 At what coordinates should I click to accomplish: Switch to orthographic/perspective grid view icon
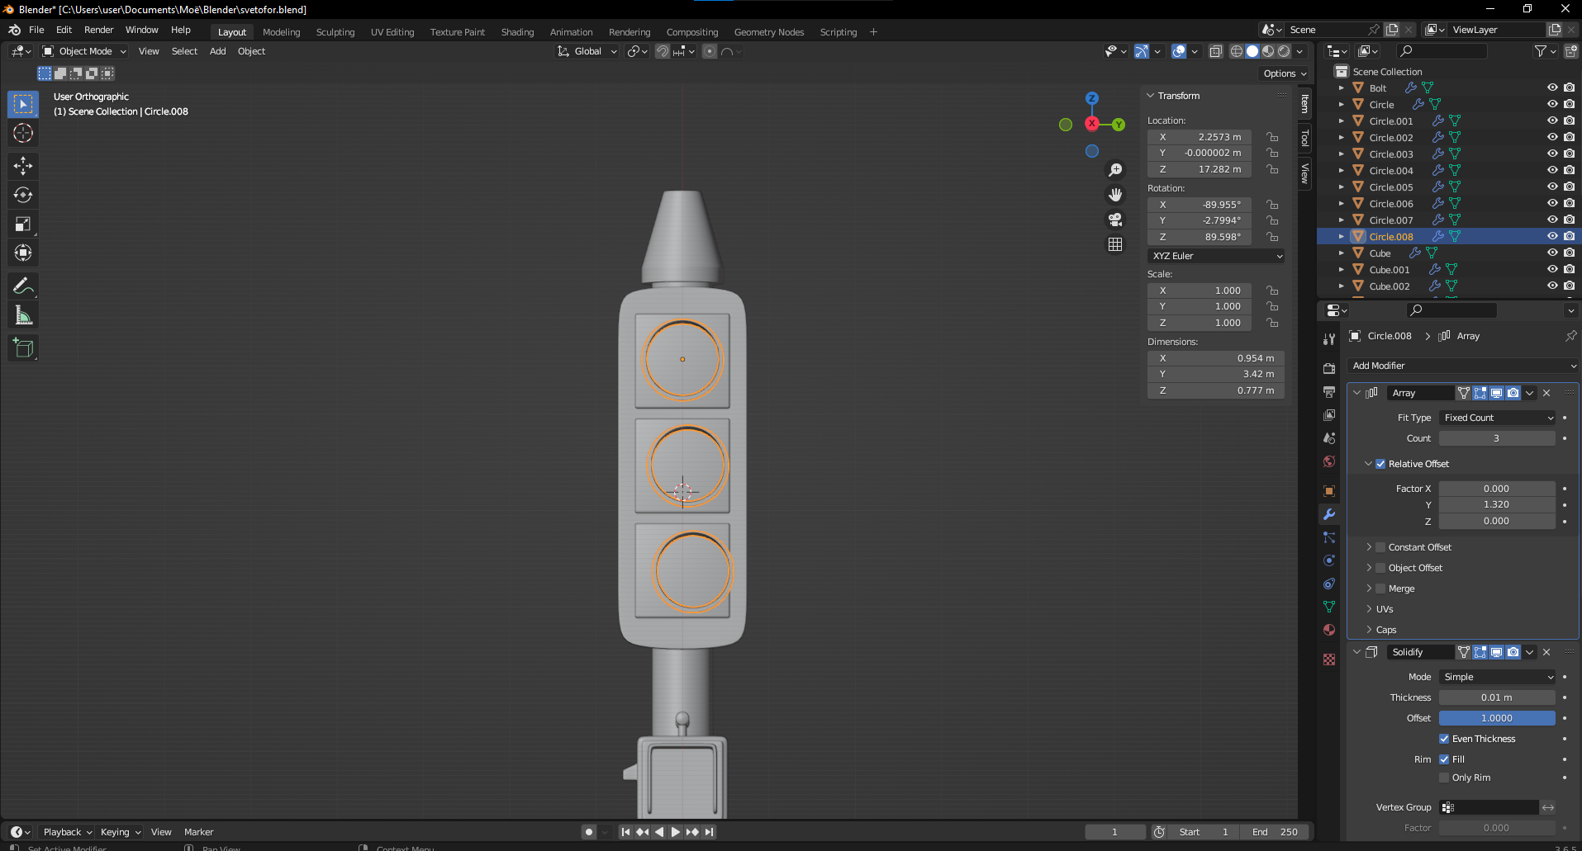(1115, 244)
